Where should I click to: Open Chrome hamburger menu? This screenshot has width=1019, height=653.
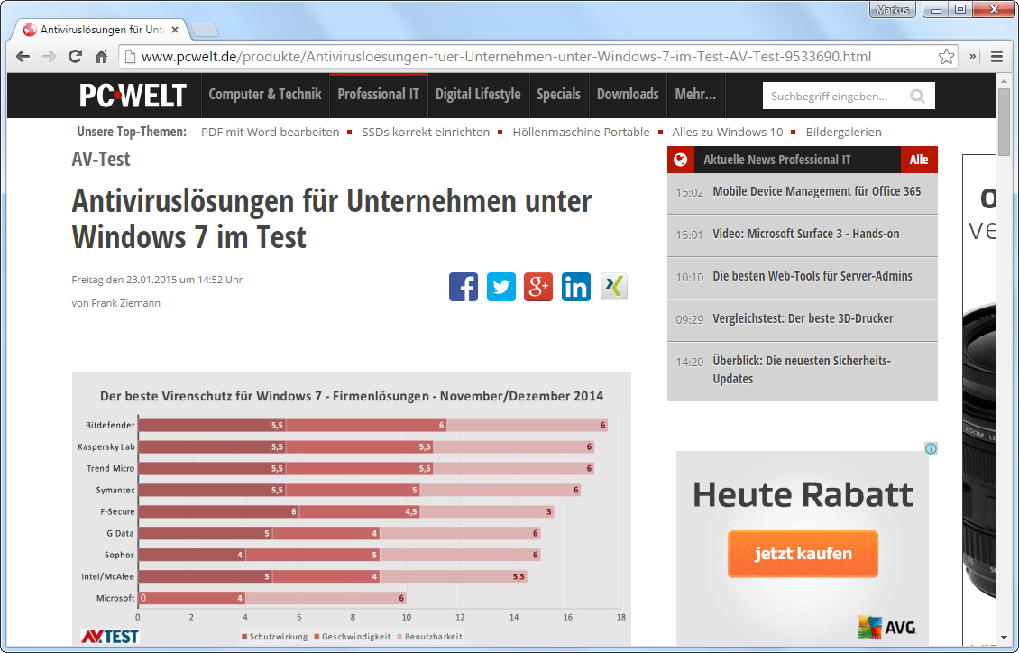click(997, 57)
